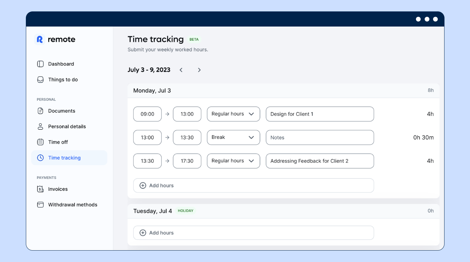Advance to next week with the right arrow
The width and height of the screenshot is (470, 262).
point(199,70)
